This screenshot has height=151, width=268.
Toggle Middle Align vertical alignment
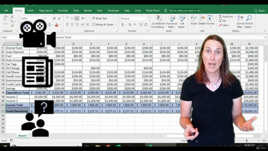tap(72, 18)
